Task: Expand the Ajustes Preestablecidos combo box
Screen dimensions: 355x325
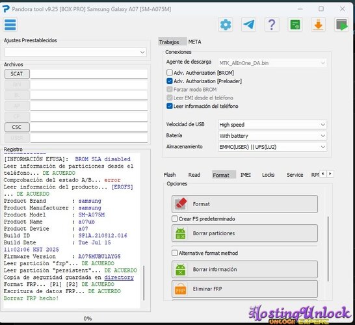Action: click(x=75, y=52)
